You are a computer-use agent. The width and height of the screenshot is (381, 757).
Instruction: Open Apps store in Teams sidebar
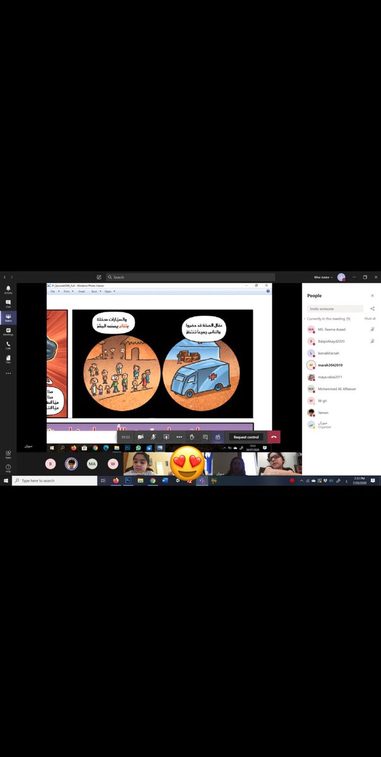click(x=8, y=454)
